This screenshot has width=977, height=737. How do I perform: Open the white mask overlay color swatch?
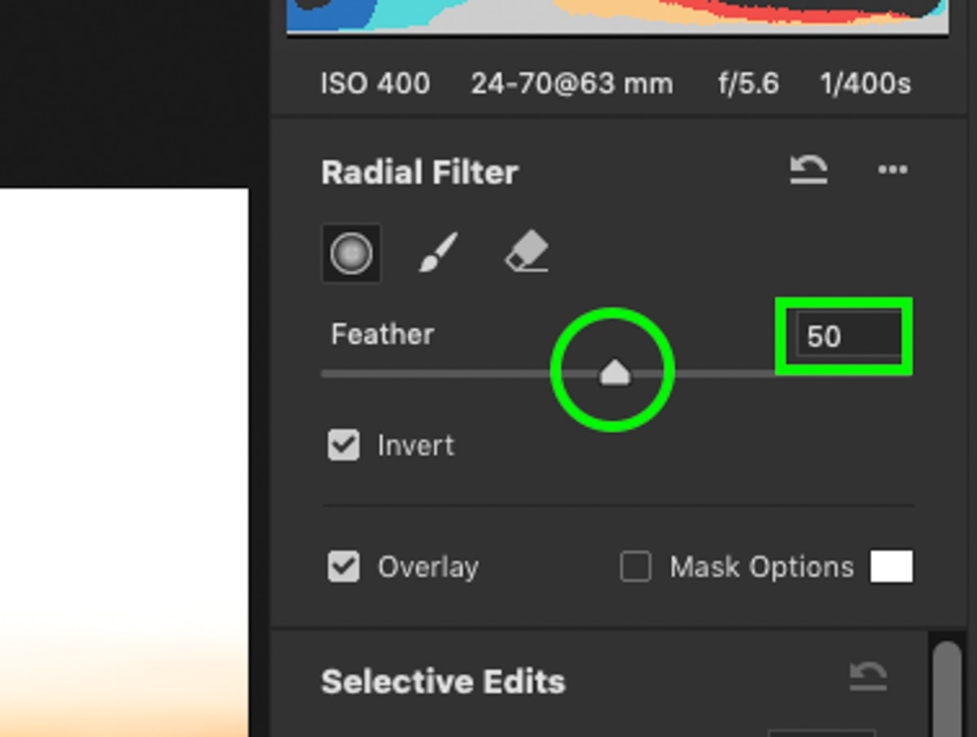coord(892,567)
